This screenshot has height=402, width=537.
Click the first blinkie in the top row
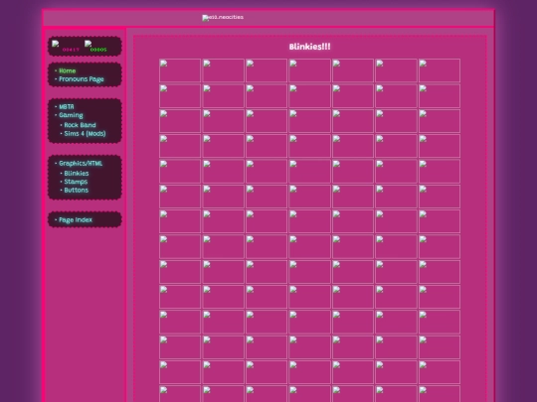tap(180, 70)
